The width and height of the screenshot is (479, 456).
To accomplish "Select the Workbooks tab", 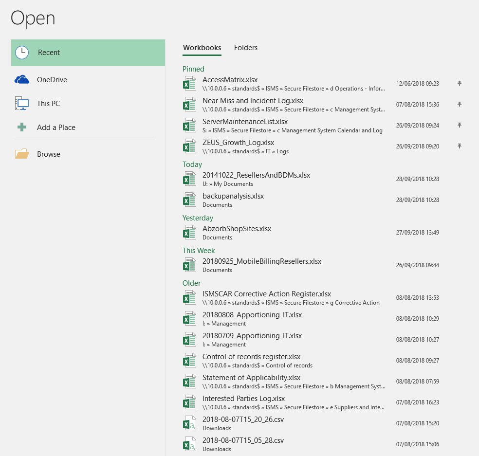I will coord(202,48).
